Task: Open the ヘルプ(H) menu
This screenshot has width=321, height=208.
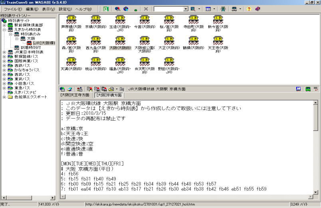Action: pyautogui.click(x=83, y=9)
